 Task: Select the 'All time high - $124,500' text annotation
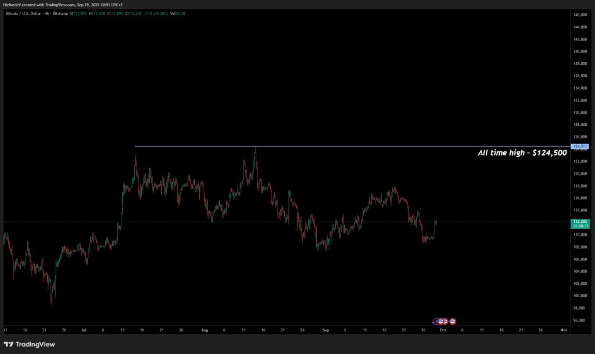tap(522, 153)
